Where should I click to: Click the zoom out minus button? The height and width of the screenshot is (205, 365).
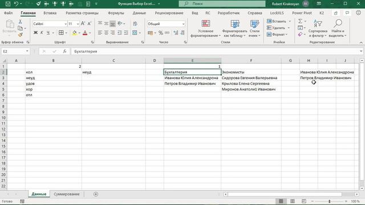click(313, 201)
